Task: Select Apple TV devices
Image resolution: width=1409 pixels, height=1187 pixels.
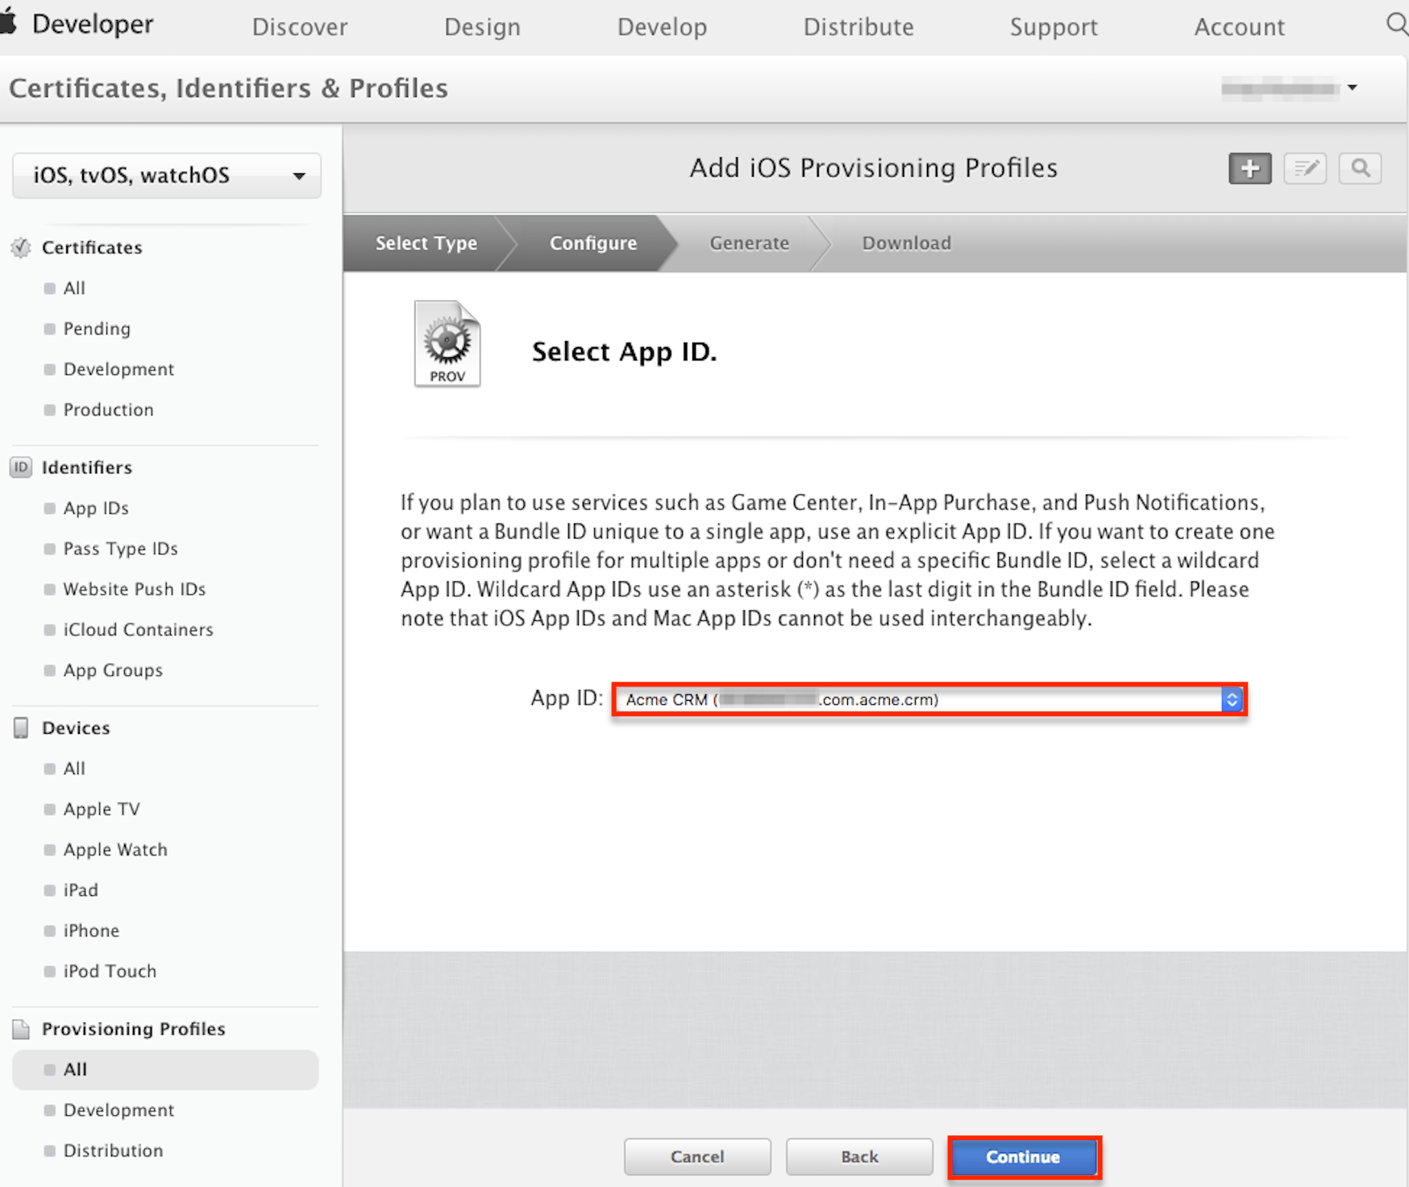Action: coord(102,809)
